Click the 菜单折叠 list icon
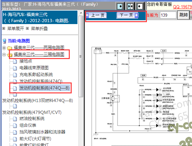Viewport: 192px width, 146px height. pos(28,29)
